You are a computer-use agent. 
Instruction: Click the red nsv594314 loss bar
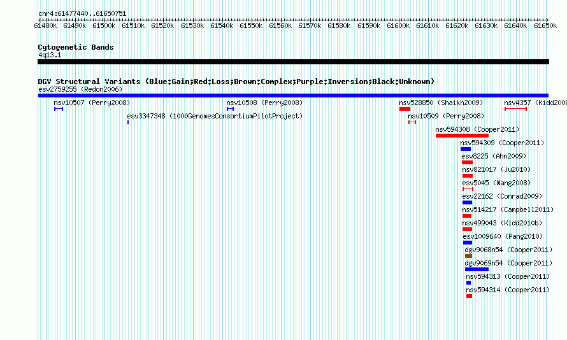(x=470, y=296)
